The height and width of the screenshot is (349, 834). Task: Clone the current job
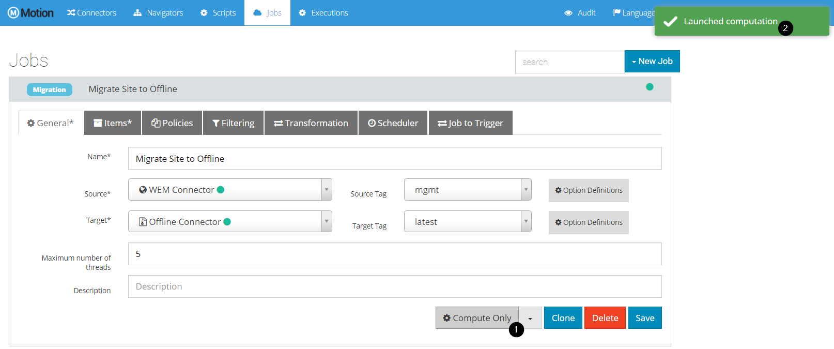(563, 318)
